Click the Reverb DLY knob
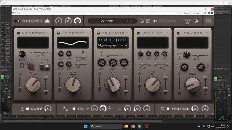Image resolution: width=232 pixels, height=130 pixels. click(x=187, y=54)
